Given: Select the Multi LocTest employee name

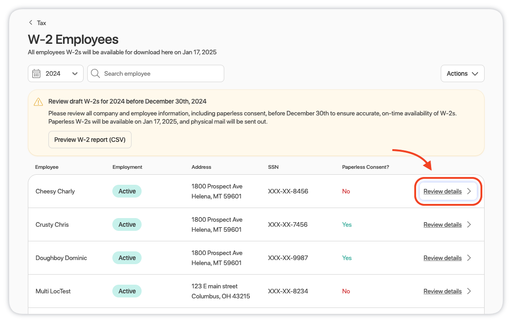Looking at the screenshot, I should [53, 292].
